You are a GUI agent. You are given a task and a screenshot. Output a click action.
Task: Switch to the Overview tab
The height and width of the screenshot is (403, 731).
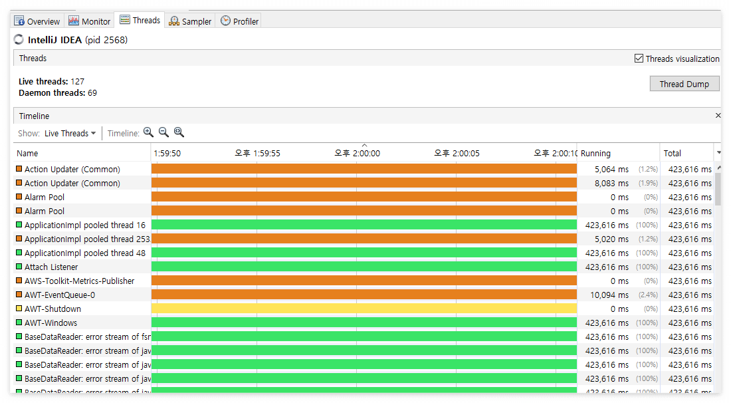37,21
